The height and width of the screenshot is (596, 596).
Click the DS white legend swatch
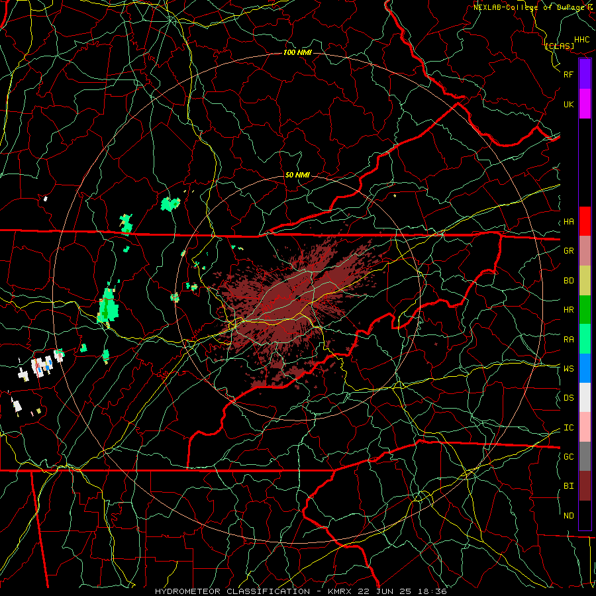pyautogui.click(x=585, y=397)
